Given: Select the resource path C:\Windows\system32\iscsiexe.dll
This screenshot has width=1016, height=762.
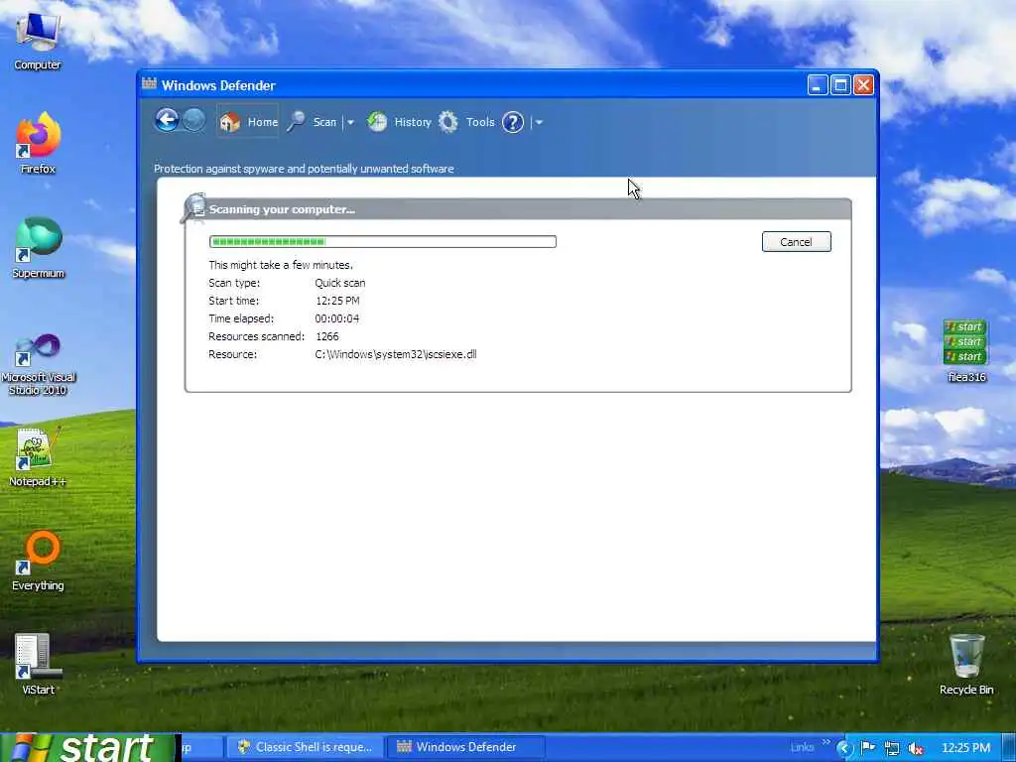Looking at the screenshot, I should 395,354.
